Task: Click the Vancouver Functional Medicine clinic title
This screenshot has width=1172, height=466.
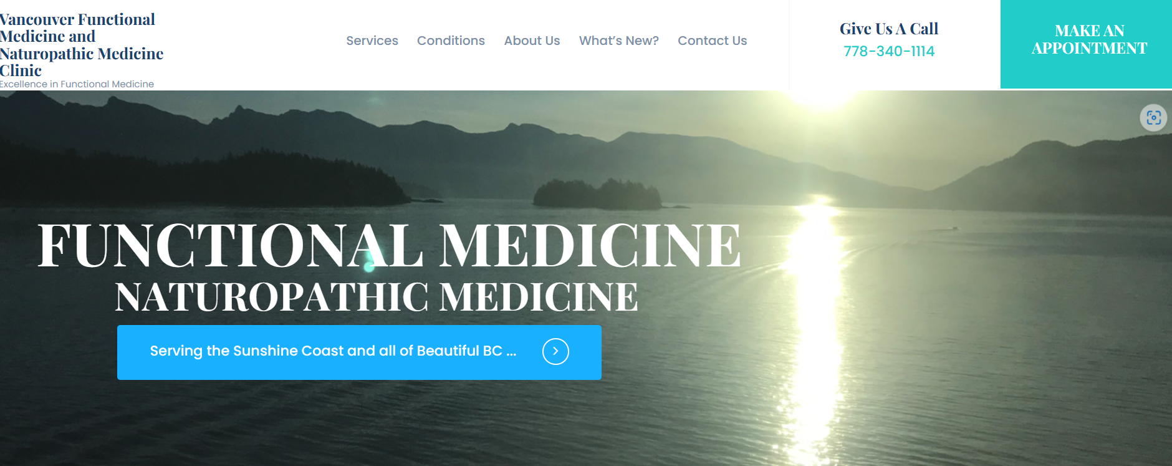Action: point(81,45)
